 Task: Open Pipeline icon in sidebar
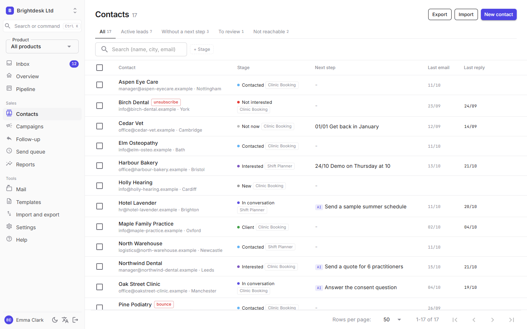coord(9,88)
